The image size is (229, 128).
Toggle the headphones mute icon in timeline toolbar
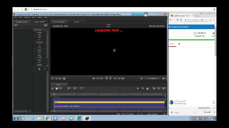coord(143,89)
